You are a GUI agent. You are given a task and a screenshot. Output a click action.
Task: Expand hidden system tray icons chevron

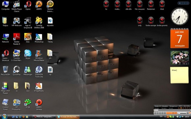click(165, 117)
